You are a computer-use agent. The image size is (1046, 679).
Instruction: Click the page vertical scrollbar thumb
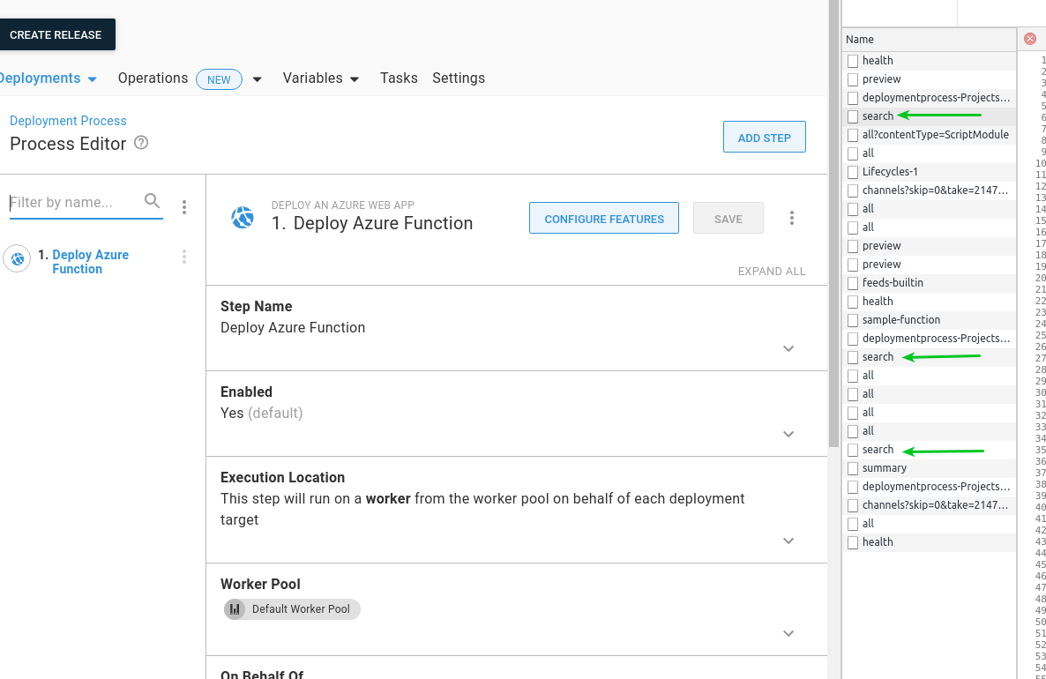[x=833, y=223]
